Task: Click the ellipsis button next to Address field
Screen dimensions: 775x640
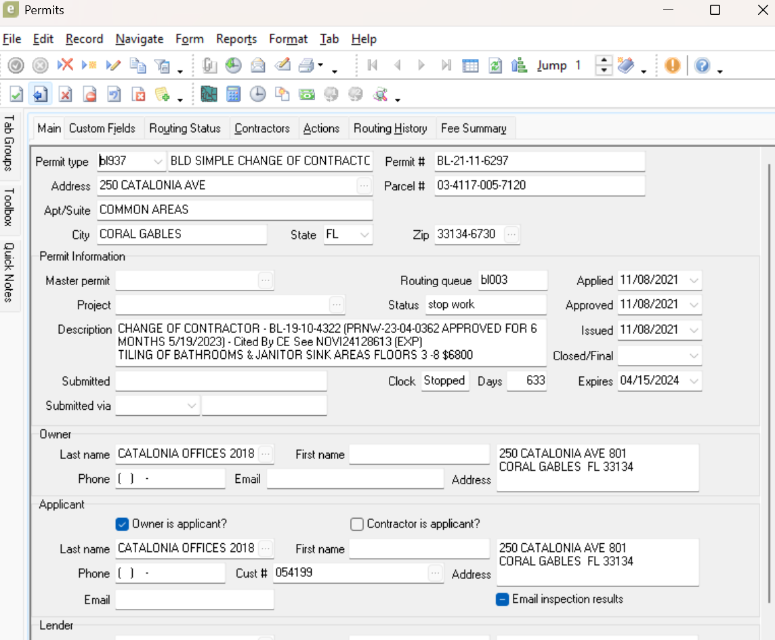Action: point(364,186)
